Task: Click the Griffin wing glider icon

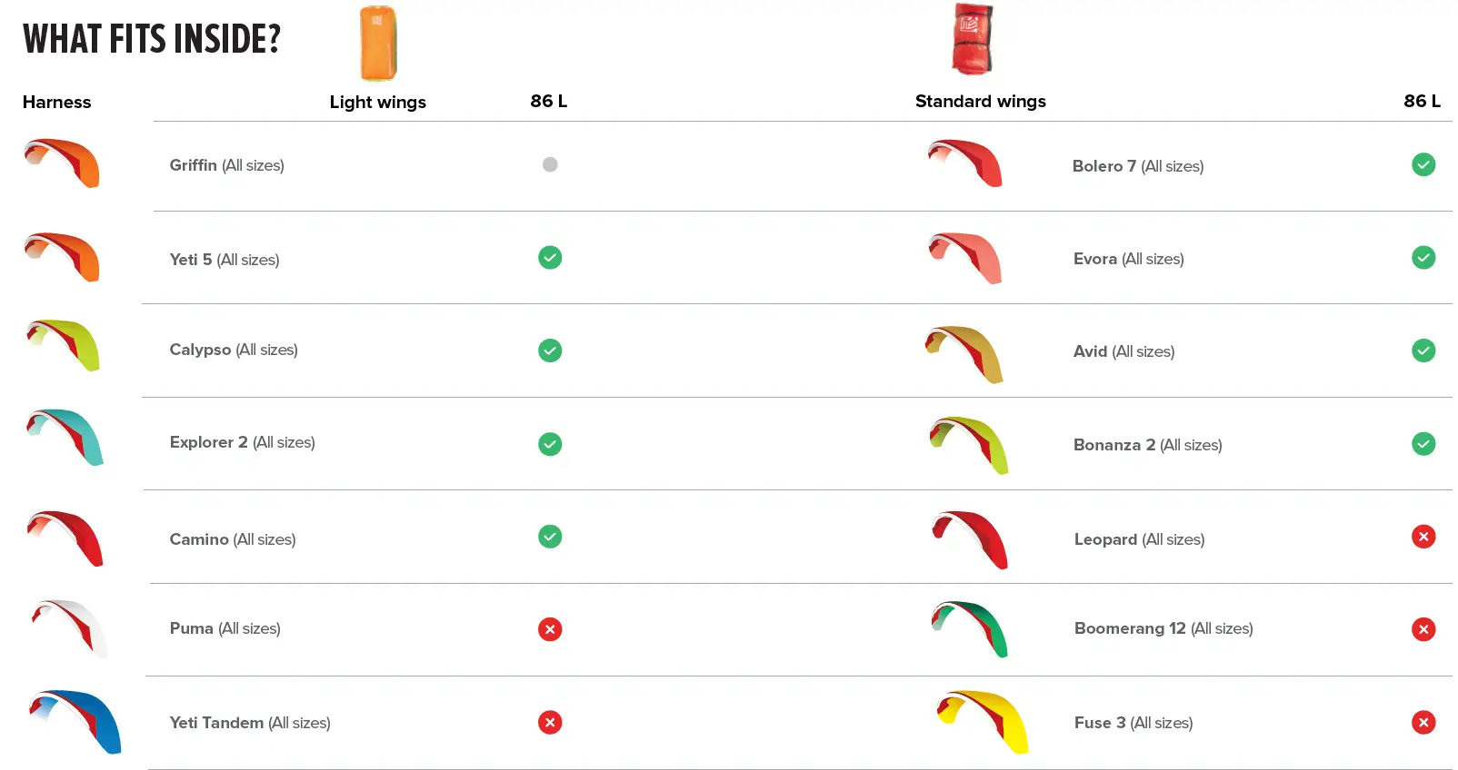Action: [x=63, y=163]
